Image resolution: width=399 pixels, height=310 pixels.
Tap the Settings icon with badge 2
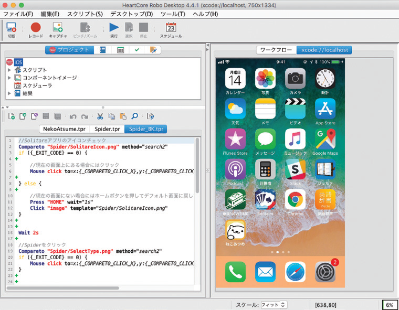pos(325,272)
